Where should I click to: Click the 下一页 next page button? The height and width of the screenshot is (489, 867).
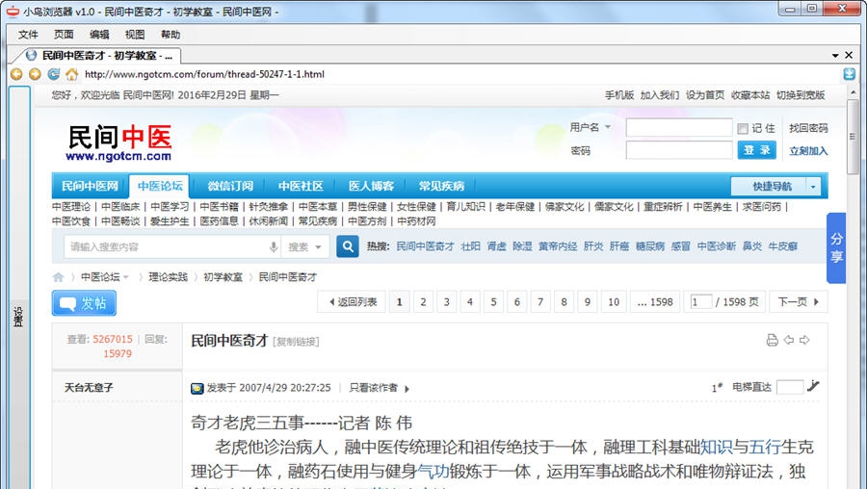(x=798, y=301)
